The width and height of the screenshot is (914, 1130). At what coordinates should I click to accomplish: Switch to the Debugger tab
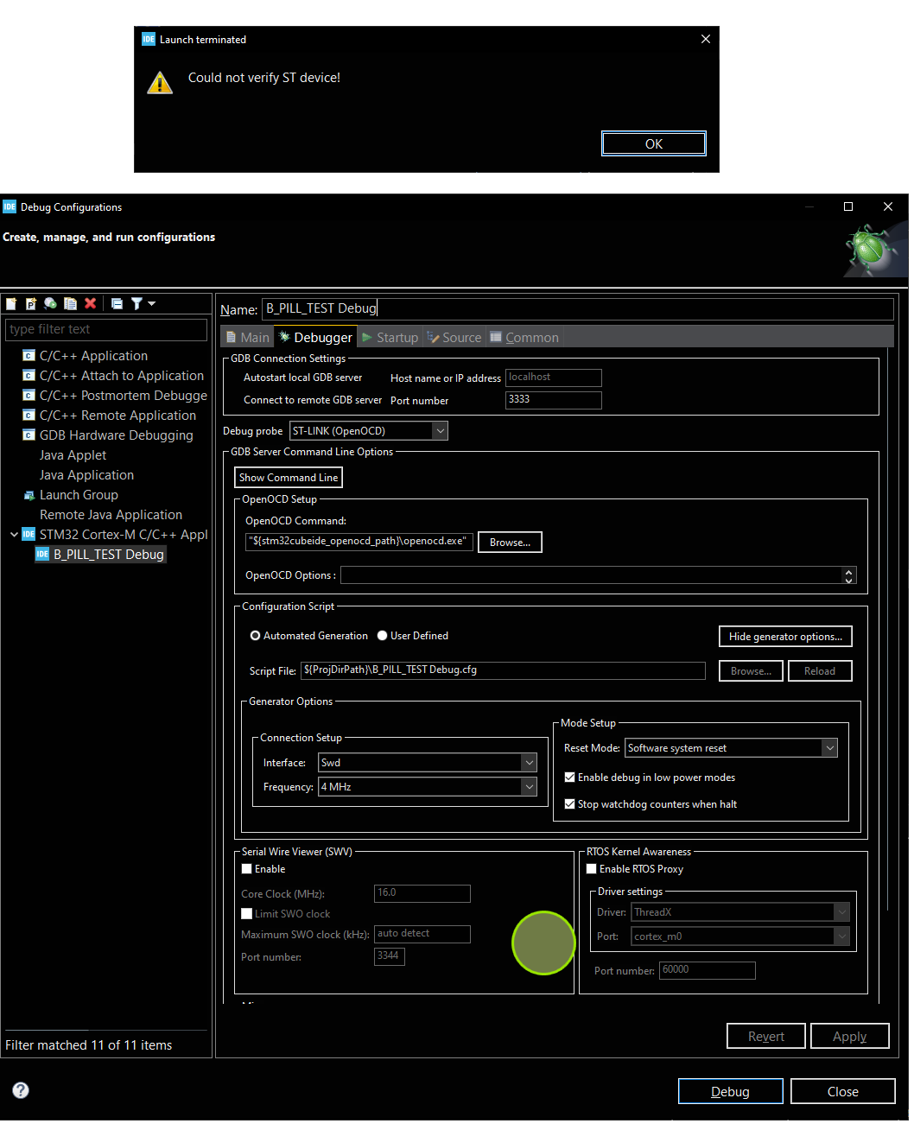315,338
